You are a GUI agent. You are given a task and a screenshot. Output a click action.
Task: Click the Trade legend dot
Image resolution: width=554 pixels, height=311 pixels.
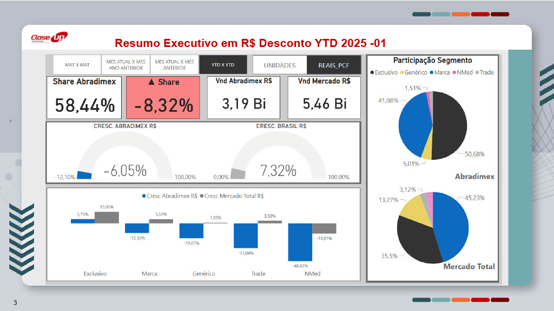477,72
